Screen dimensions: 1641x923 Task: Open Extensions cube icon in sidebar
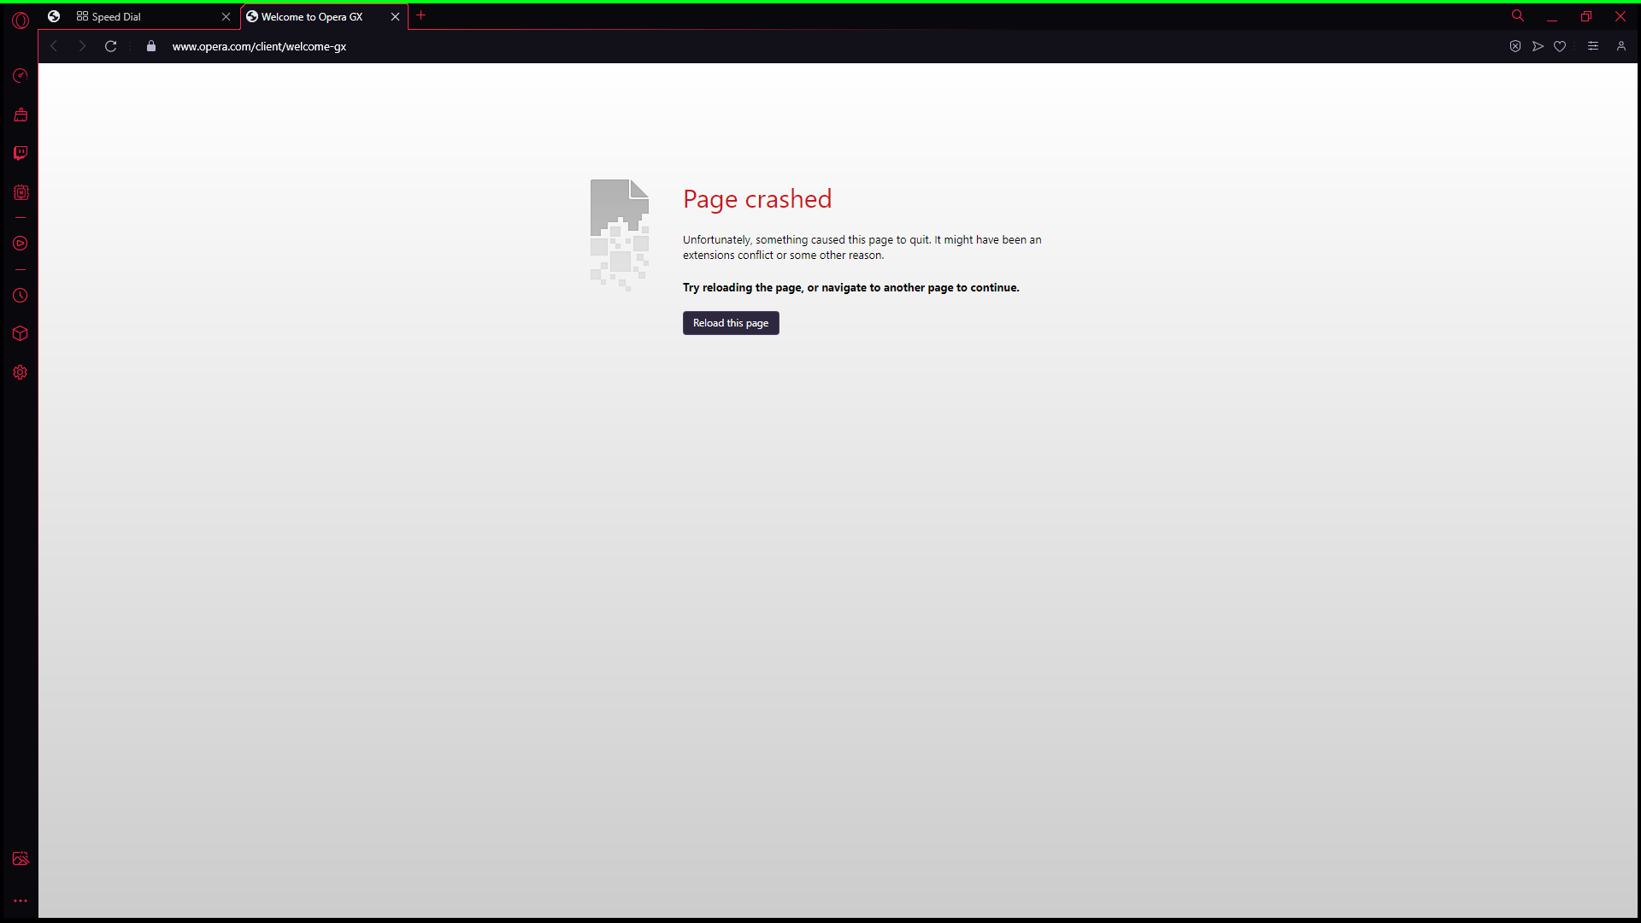(x=21, y=334)
